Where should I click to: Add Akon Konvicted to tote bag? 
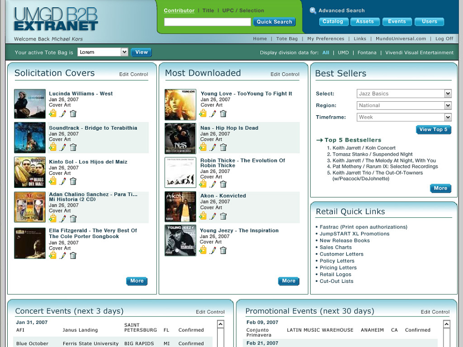(203, 216)
